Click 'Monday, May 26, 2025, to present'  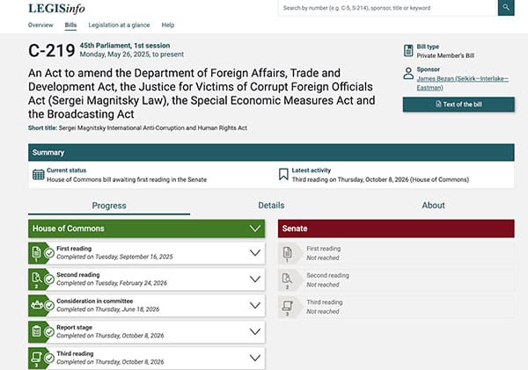point(132,54)
